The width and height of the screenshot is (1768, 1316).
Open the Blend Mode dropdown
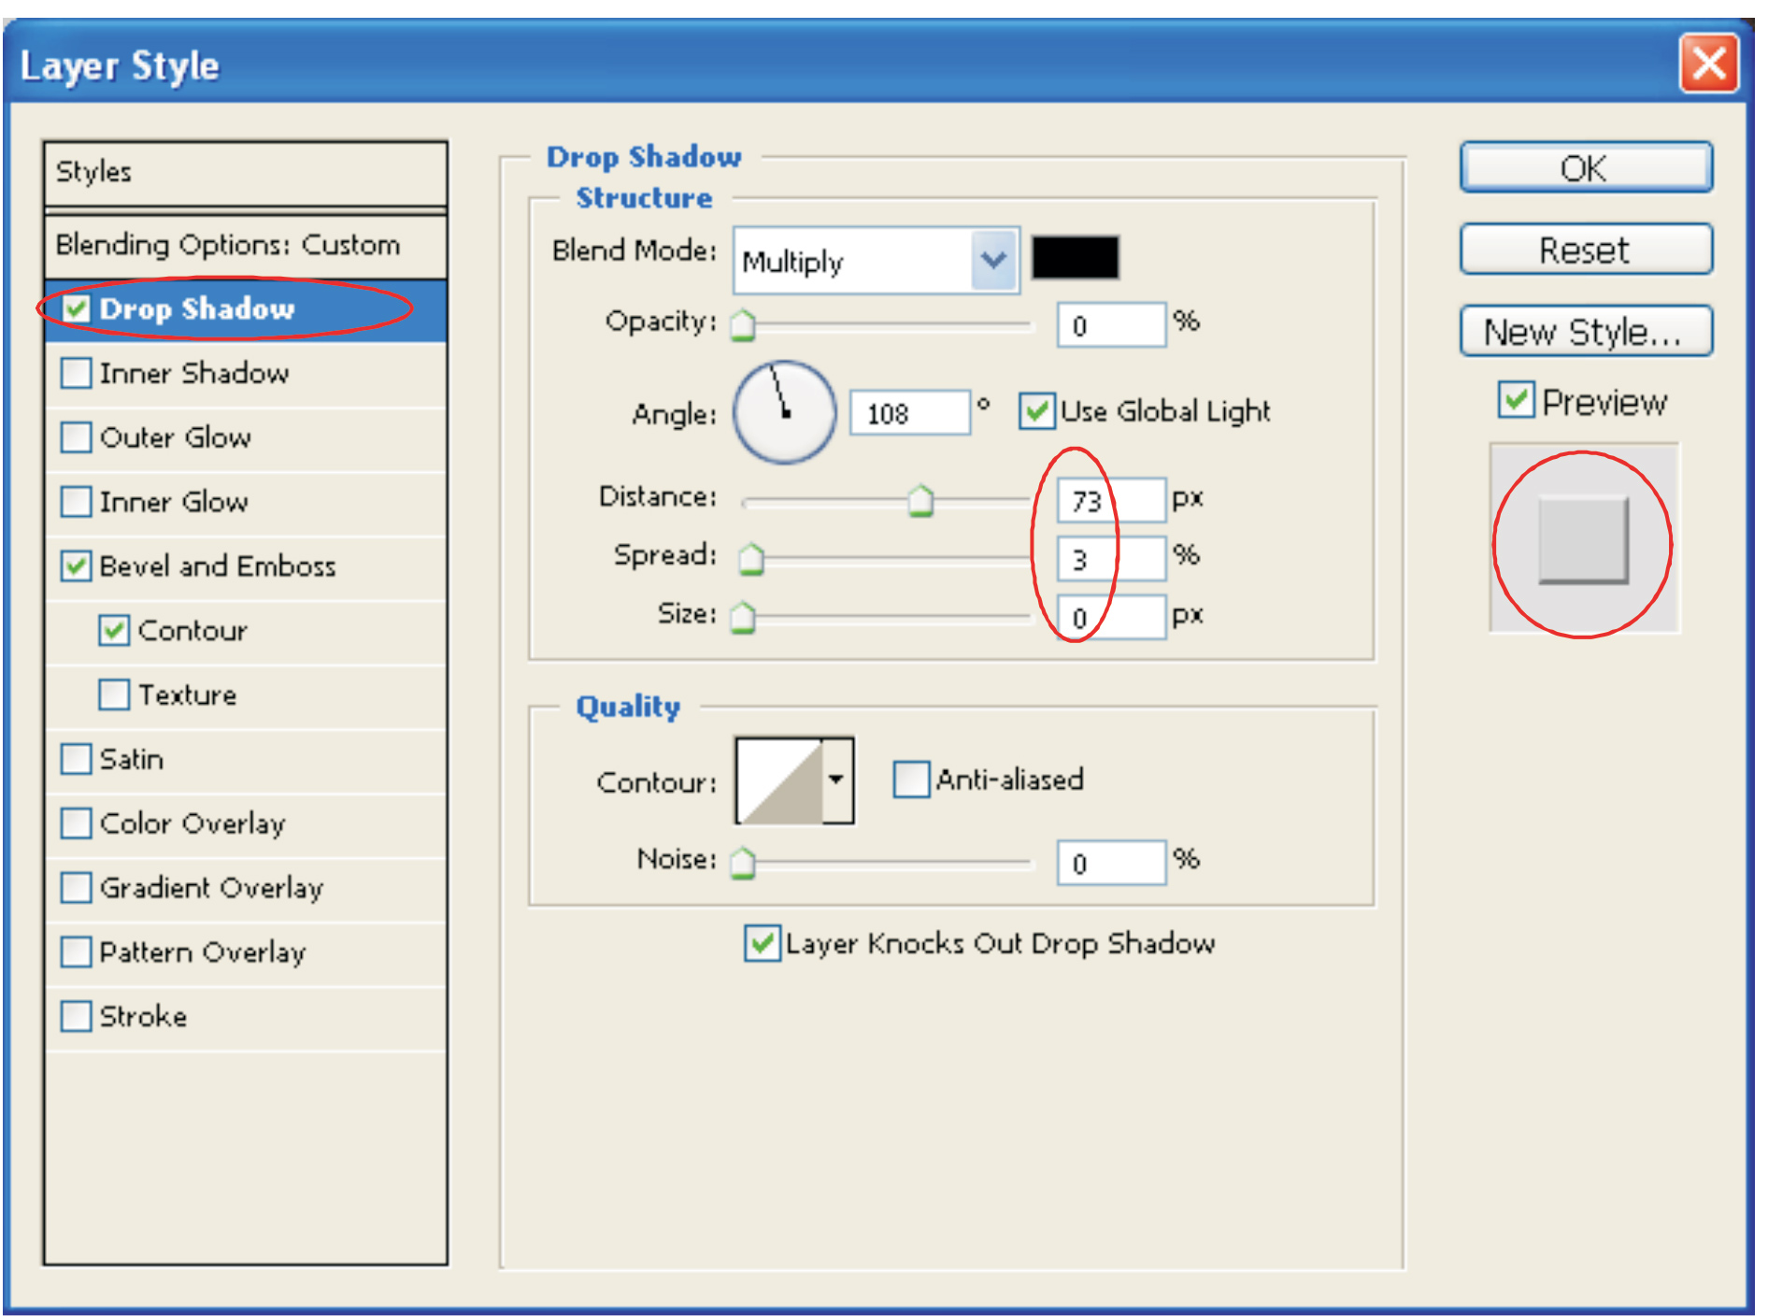point(993,260)
